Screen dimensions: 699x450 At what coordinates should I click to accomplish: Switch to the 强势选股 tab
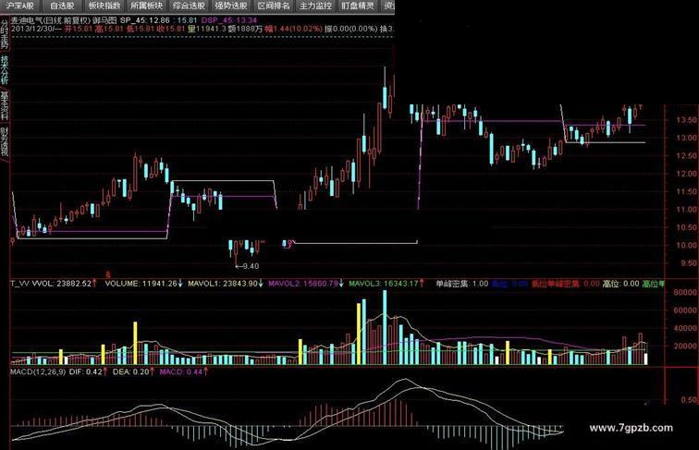coord(231,6)
